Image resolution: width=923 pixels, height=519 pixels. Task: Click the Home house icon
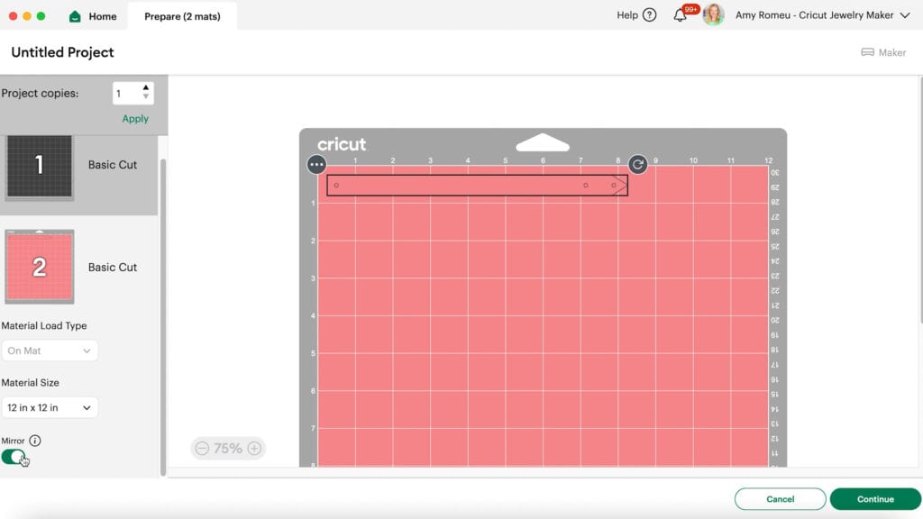[75, 16]
